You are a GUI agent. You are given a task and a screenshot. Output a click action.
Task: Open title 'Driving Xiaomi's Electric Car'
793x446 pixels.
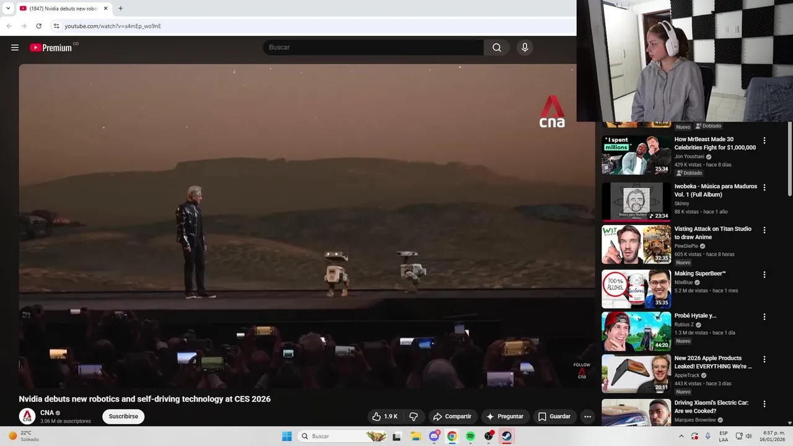click(711, 407)
